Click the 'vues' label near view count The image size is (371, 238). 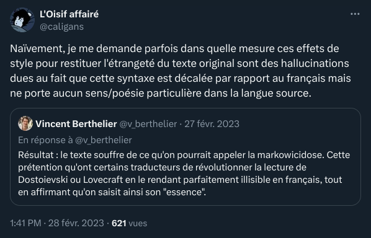138,223
